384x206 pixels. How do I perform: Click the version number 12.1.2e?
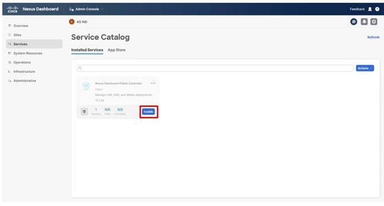(x=100, y=100)
